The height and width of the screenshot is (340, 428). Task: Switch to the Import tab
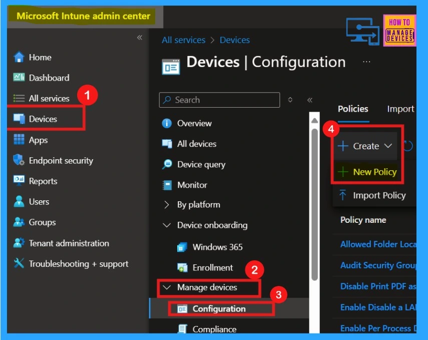point(400,109)
